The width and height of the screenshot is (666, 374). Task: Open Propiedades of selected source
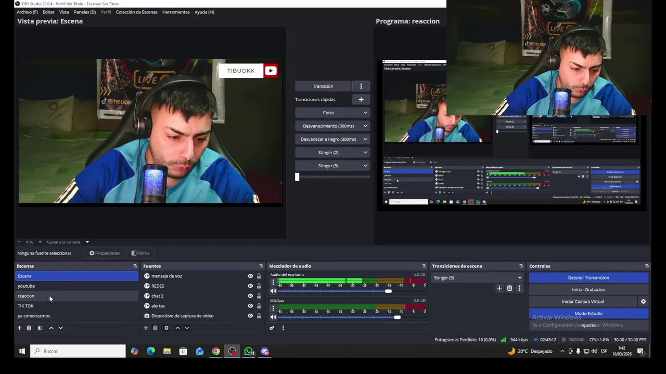click(x=105, y=253)
